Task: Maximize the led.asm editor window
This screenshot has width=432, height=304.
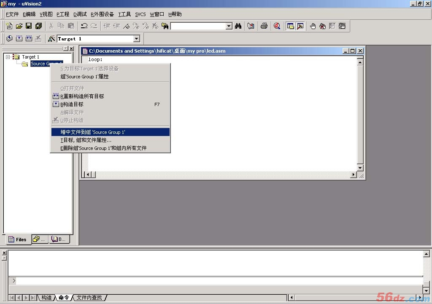Action: pyautogui.click(x=352, y=51)
